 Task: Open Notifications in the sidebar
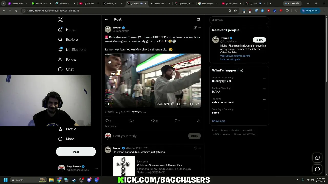click(x=72, y=50)
